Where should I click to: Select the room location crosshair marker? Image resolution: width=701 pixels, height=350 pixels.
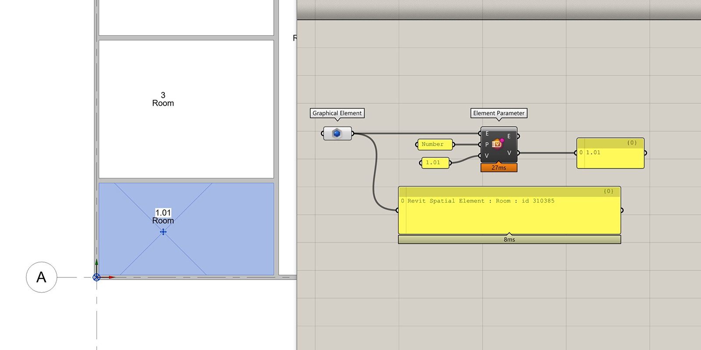coord(163,232)
